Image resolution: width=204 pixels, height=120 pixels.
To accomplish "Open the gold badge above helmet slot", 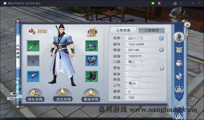I will [x=92, y=32].
